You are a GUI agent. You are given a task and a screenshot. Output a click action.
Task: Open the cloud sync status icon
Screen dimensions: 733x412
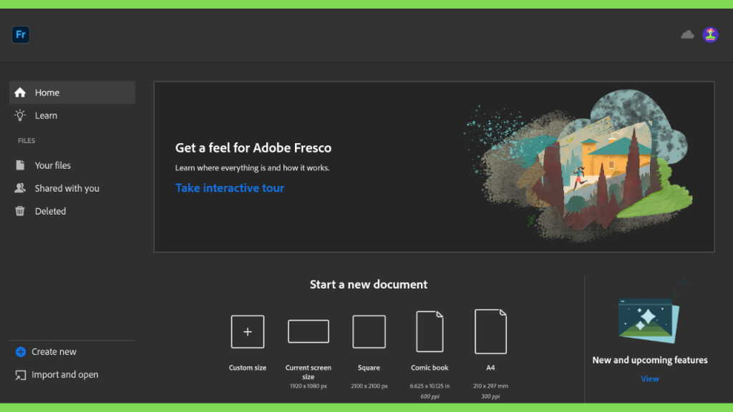pyautogui.click(x=687, y=34)
